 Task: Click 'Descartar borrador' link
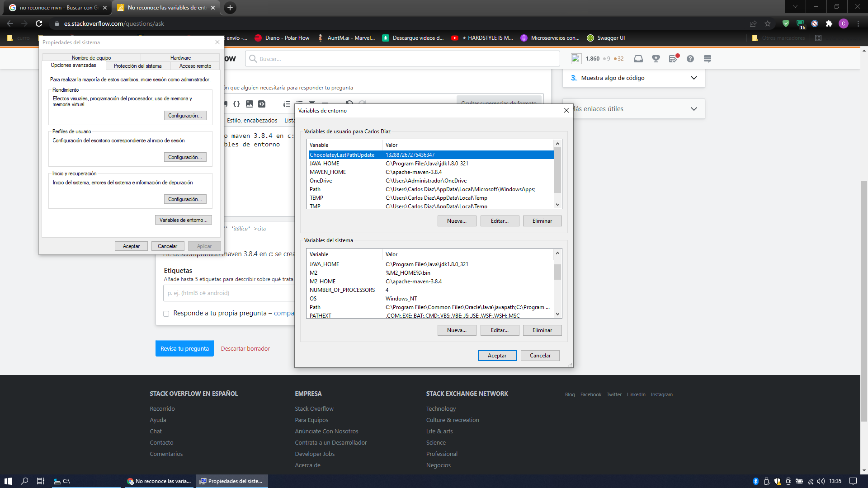coord(245,348)
